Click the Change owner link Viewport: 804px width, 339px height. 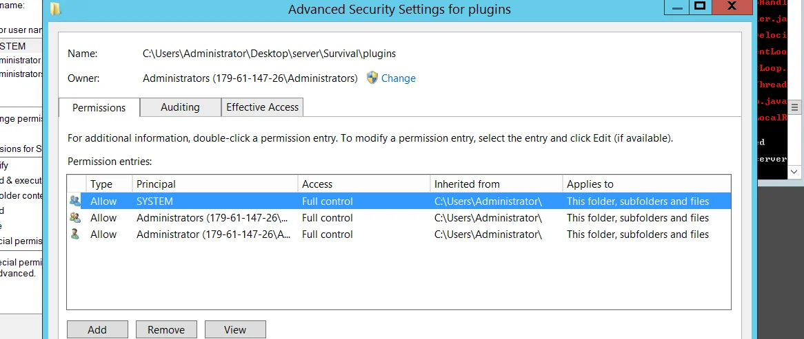[x=399, y=78]
